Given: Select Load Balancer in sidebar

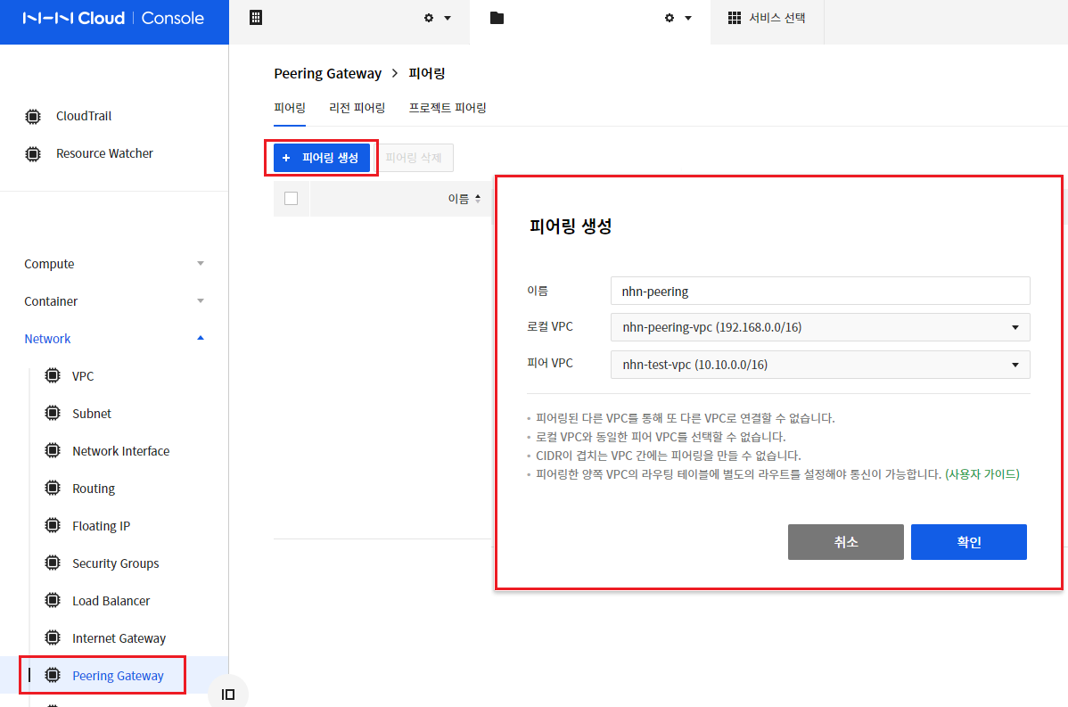Looking at the screenshot, I should point(111,601).
